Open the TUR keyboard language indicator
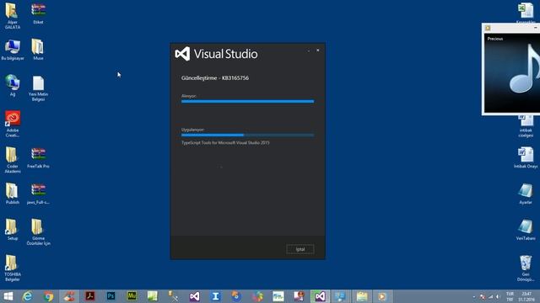This screenshot has height=303, width=540. 510,296
